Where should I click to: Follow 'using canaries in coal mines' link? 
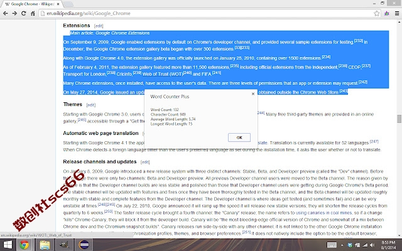coord(324,213)
